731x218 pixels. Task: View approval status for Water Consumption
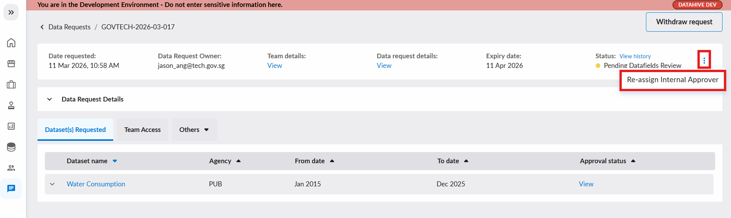pyautogui.click(x=586, y=184)
